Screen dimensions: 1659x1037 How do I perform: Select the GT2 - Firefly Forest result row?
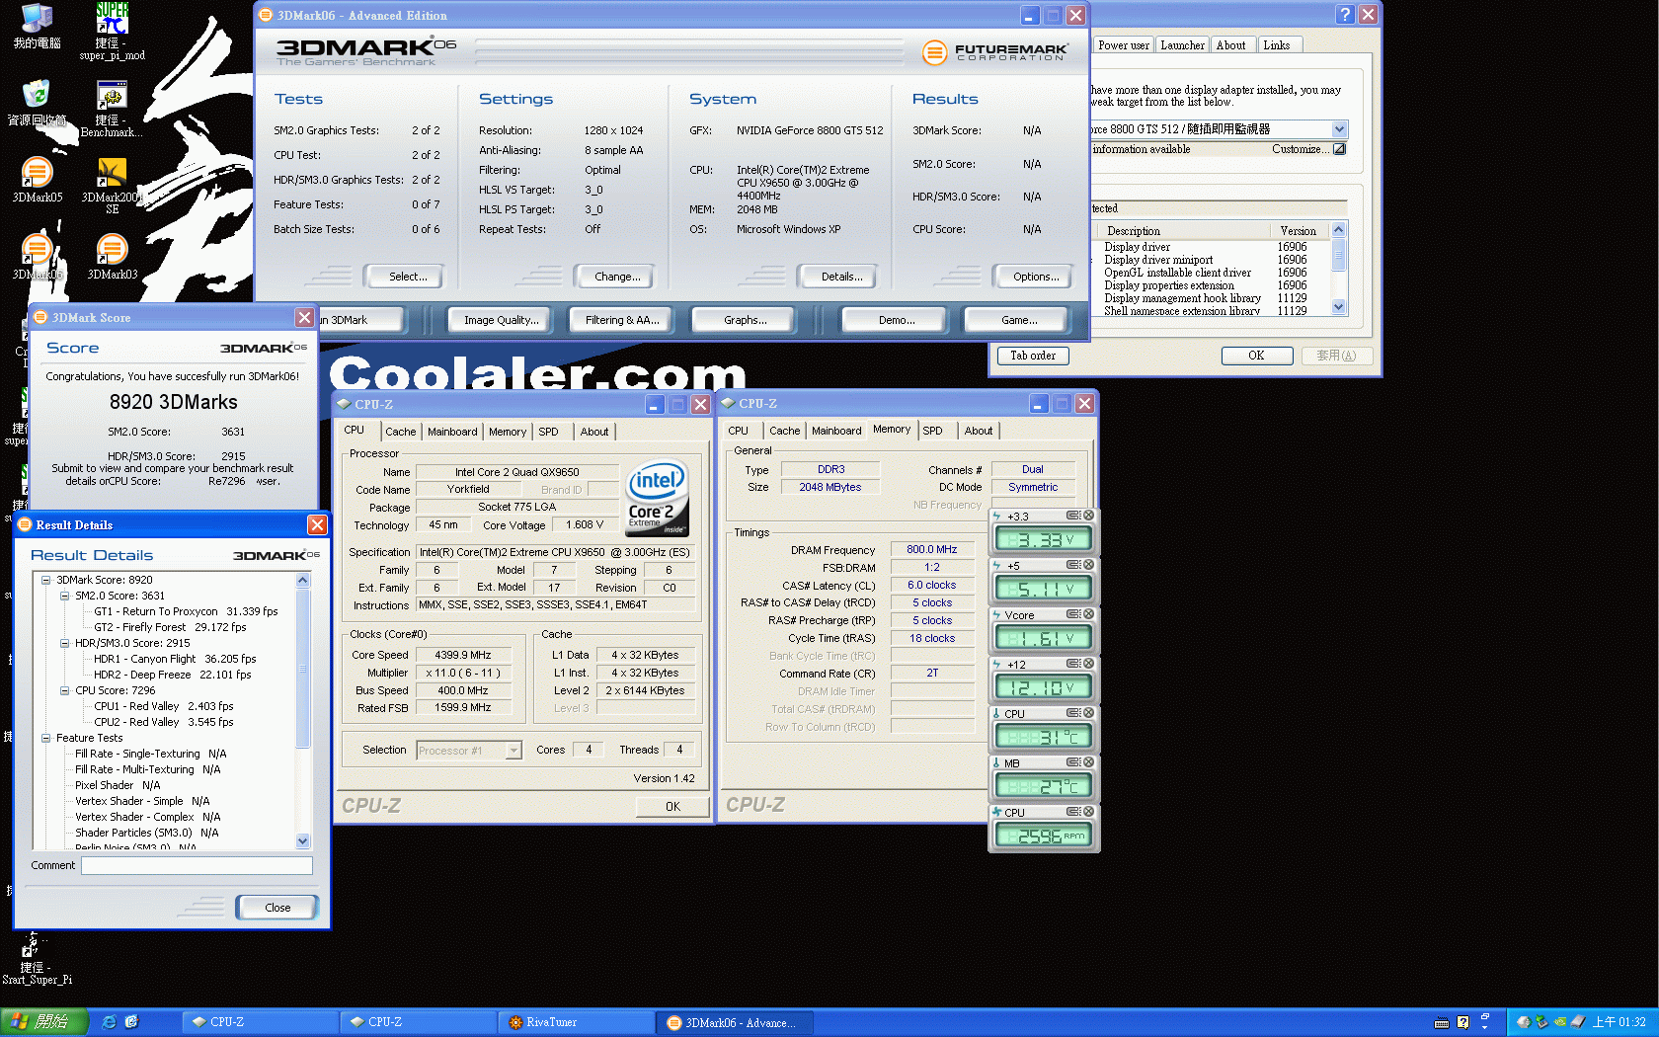[170, 627]
